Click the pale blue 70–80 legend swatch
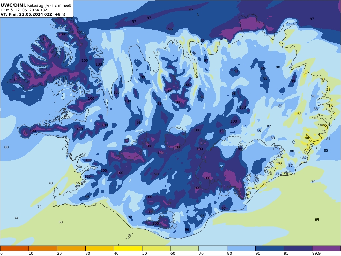 click(213, 248)
